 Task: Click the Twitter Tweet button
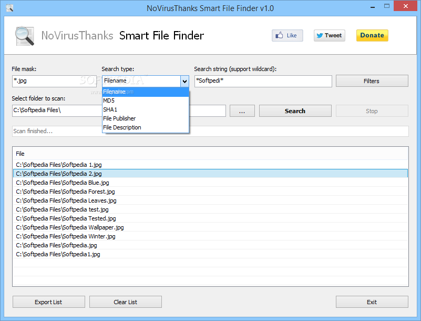[x=330, y=35]
